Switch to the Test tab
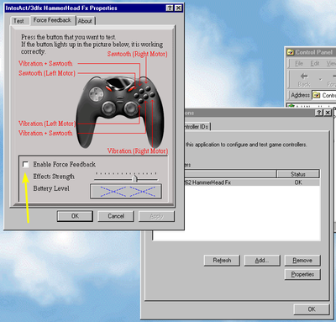The height and width of the screenshot is (322, 336). pos(18,21)
